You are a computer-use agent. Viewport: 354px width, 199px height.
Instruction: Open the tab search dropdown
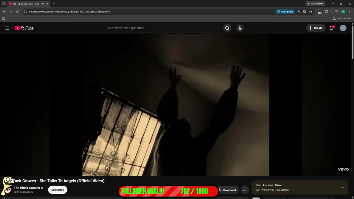4,4
